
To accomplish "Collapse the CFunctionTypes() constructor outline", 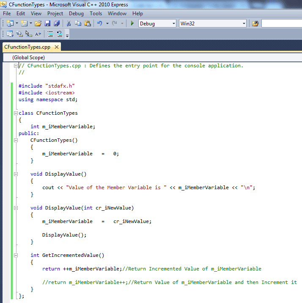I will (x=16, y=140).
